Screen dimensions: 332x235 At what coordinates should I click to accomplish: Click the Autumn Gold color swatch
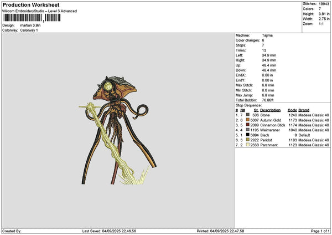tap(247, 120)
